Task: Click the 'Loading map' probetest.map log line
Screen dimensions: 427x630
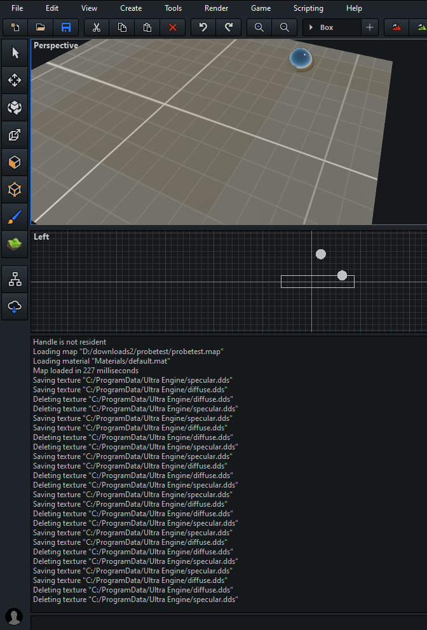Action: [x=128, y=352]
